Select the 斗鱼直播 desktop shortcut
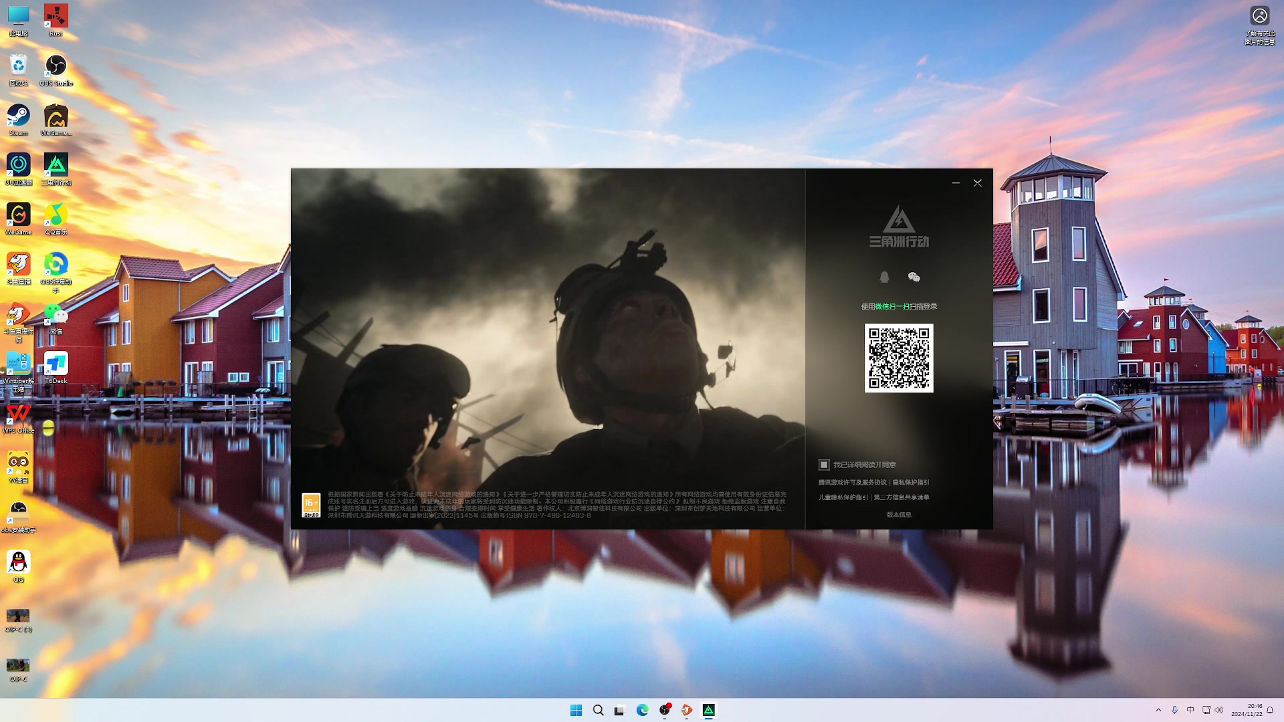This screenshot has height=722, width=1284. pyautogui.click(x=19, y=268)
